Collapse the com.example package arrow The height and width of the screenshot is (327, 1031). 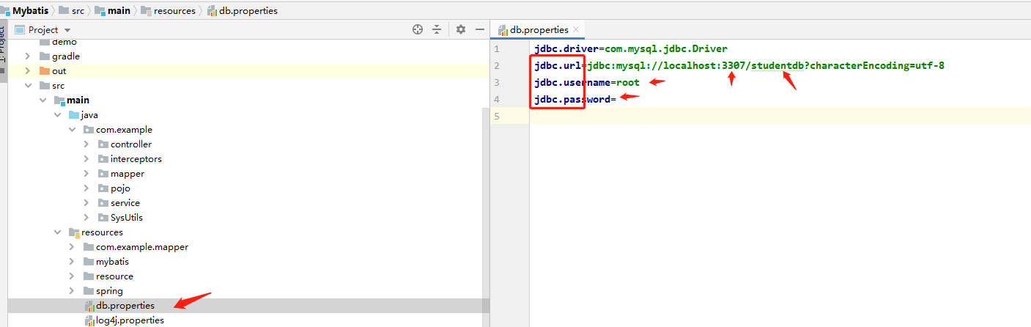pyautogui.click(x=72, y=130)
